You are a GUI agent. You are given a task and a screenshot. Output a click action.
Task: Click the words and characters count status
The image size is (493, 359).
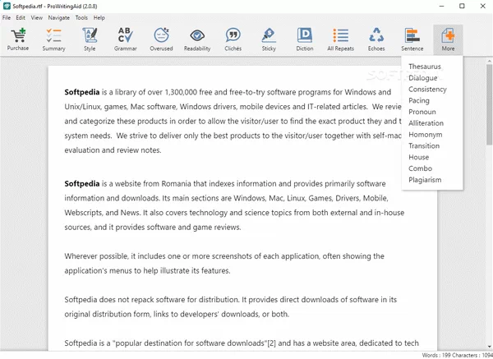(x=457, y=355)
